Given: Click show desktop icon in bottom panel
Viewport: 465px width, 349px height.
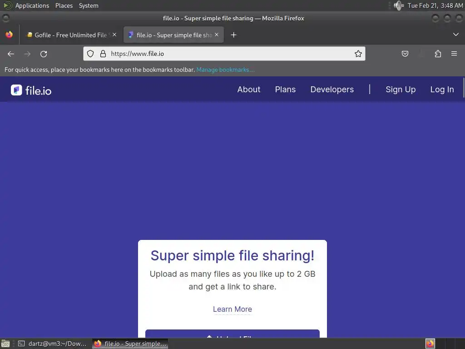Looking at the screenshot, I should click(x=5, y=344).
